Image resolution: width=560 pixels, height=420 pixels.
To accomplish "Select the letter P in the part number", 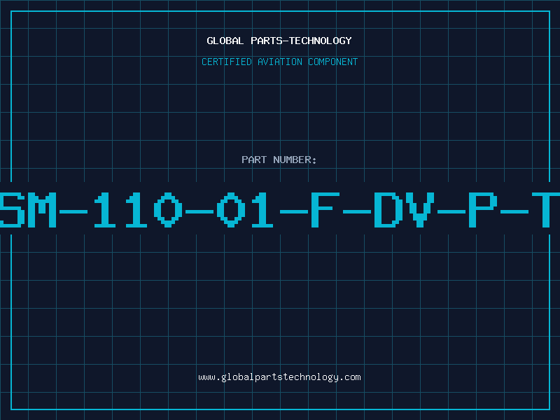I will [483, 209].
